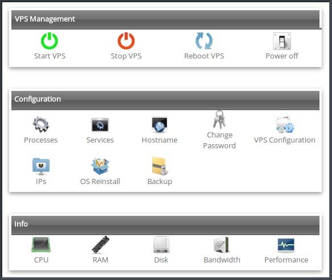Open Processes via the gear icon
The height and width of the screenshot is (280, 332).
coord(41,124)
